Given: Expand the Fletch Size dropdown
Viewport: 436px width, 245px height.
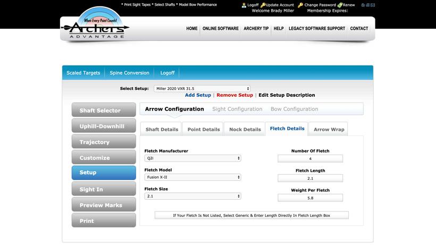Looking at the screenshot, I should click(x=192, y=196).
